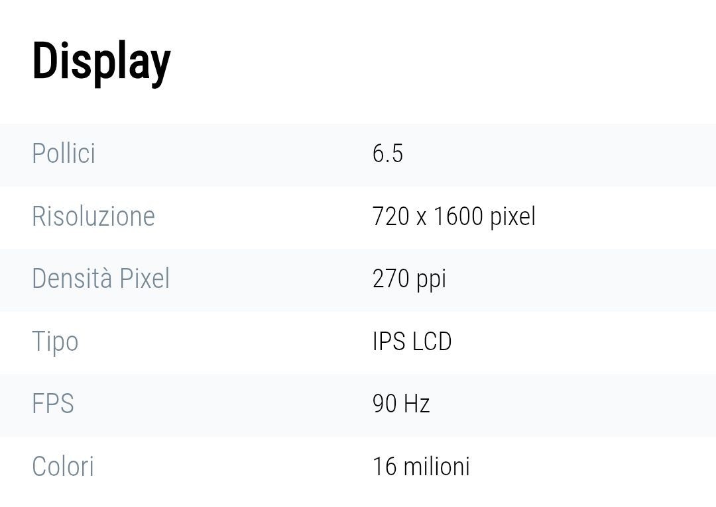Click the Hz unit text
The width and height of the screenshot is (716, 507).
point(417,404)
